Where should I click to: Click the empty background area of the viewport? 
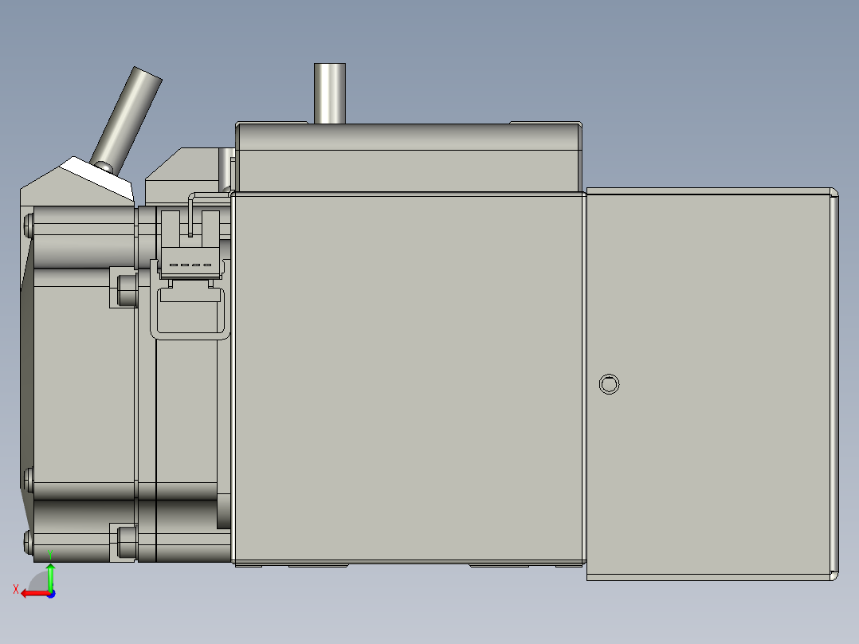click(x=717, y=96)
